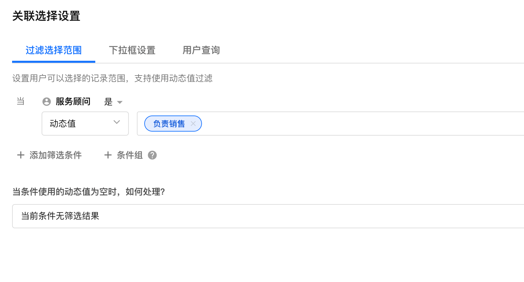Click the caret arrow next to 是

pyautogui.click(x=120, y=102)
